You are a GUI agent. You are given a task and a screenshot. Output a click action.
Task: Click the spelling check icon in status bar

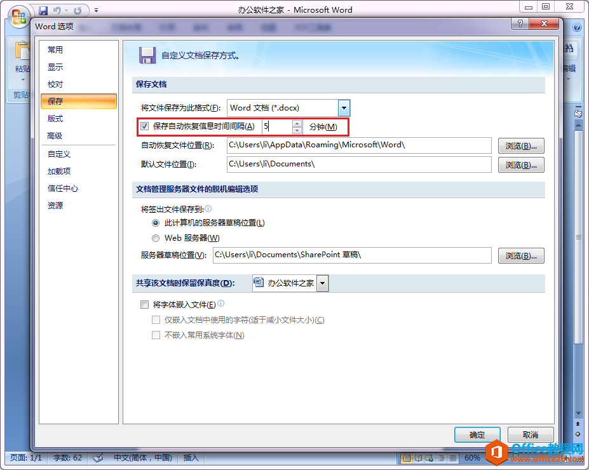[98, 457]
